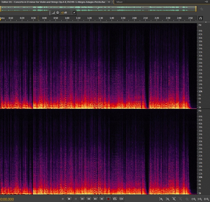Click the HUD volume knob
This screenshot has width=210, height=202.
coord(57,13)
